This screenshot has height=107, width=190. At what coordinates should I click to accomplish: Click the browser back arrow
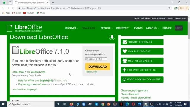tap(3, 8)
